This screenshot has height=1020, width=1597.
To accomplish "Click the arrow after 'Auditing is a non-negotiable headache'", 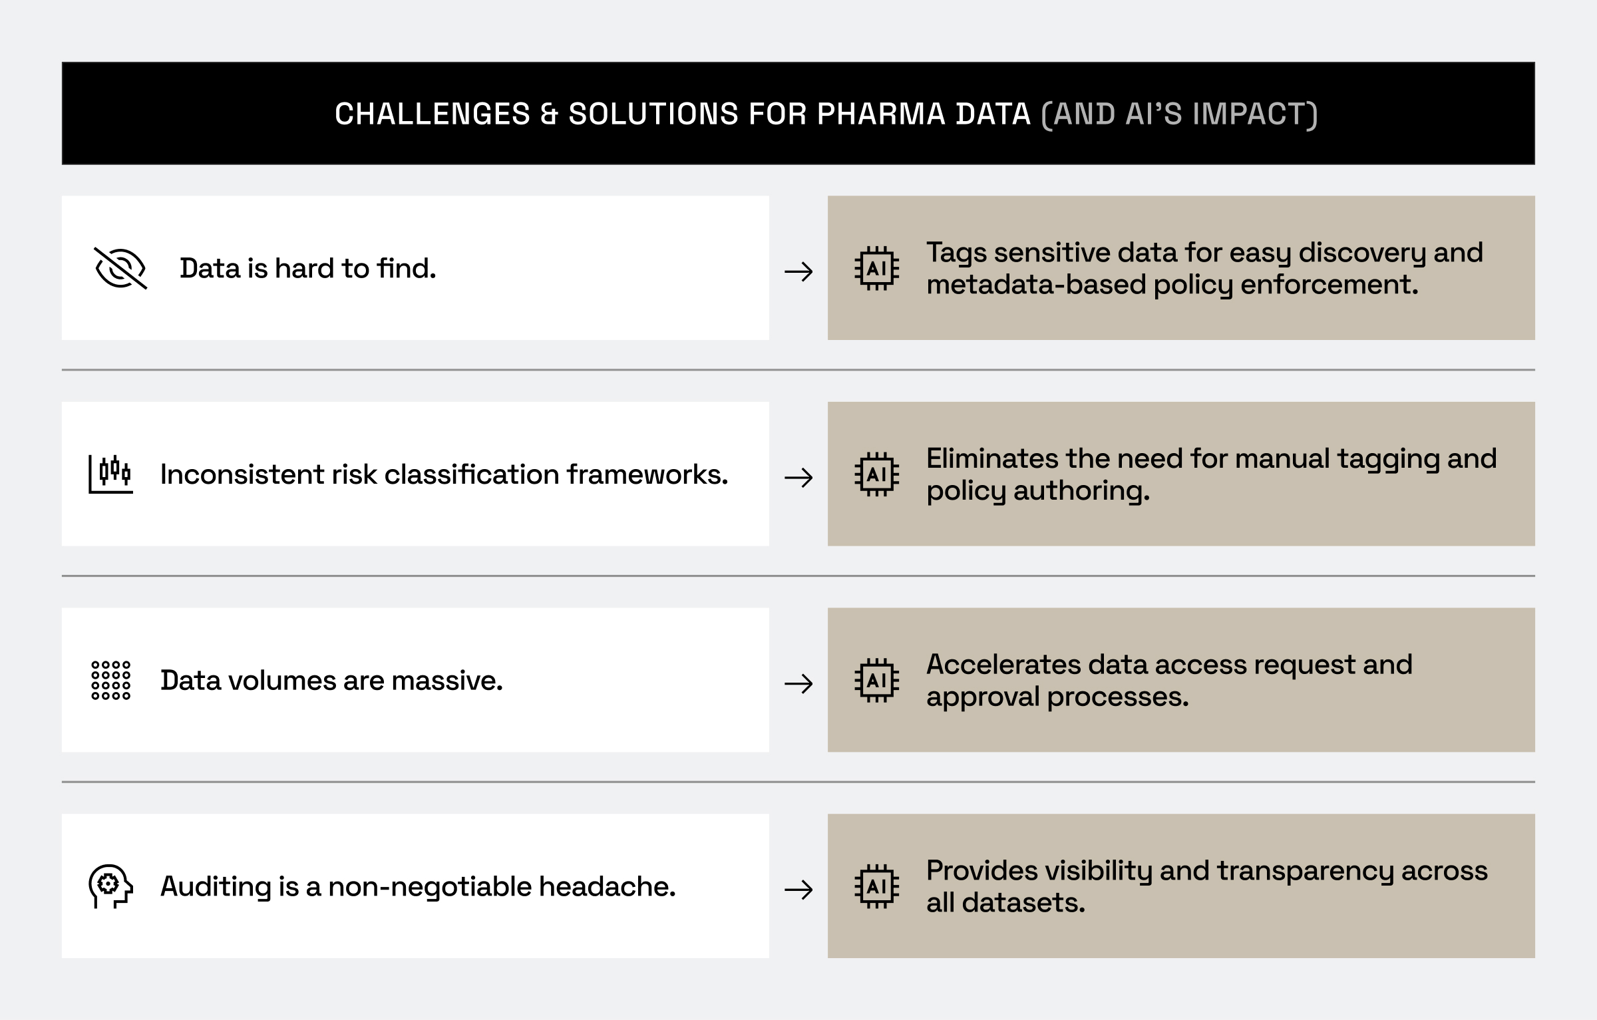I will 798,890.
